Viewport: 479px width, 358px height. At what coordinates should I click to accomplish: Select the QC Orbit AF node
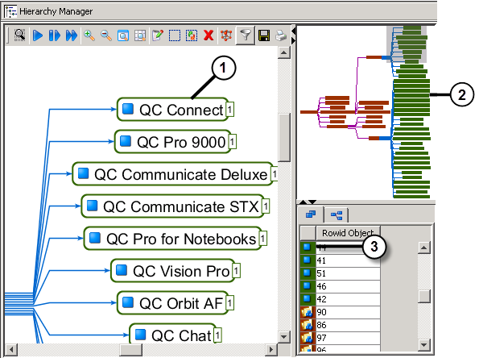tap(172, 303)
